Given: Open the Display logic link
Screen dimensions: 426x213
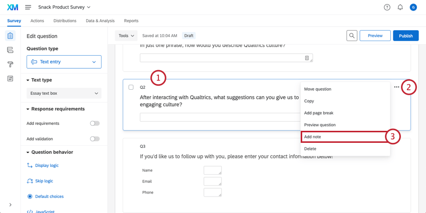Looking at the screenshot, I should coord(46,165).
